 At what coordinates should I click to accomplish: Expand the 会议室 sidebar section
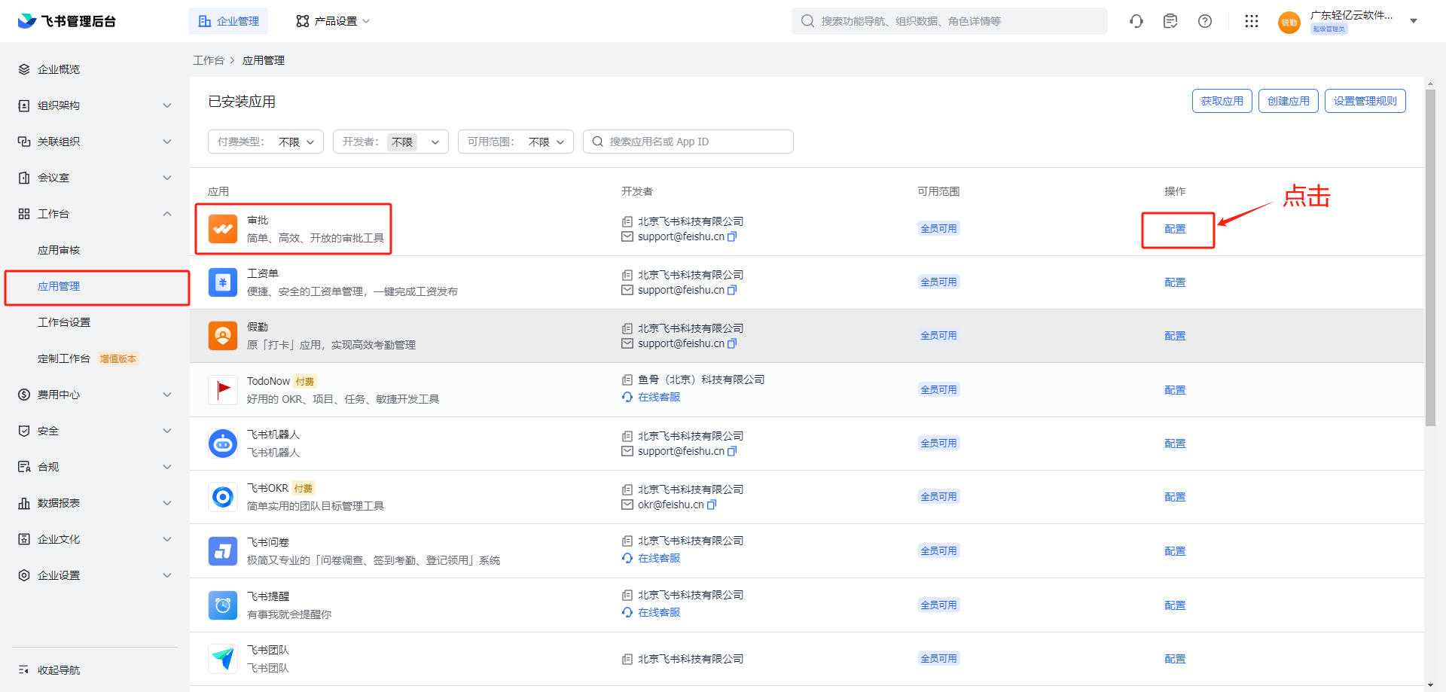[167, 178]
